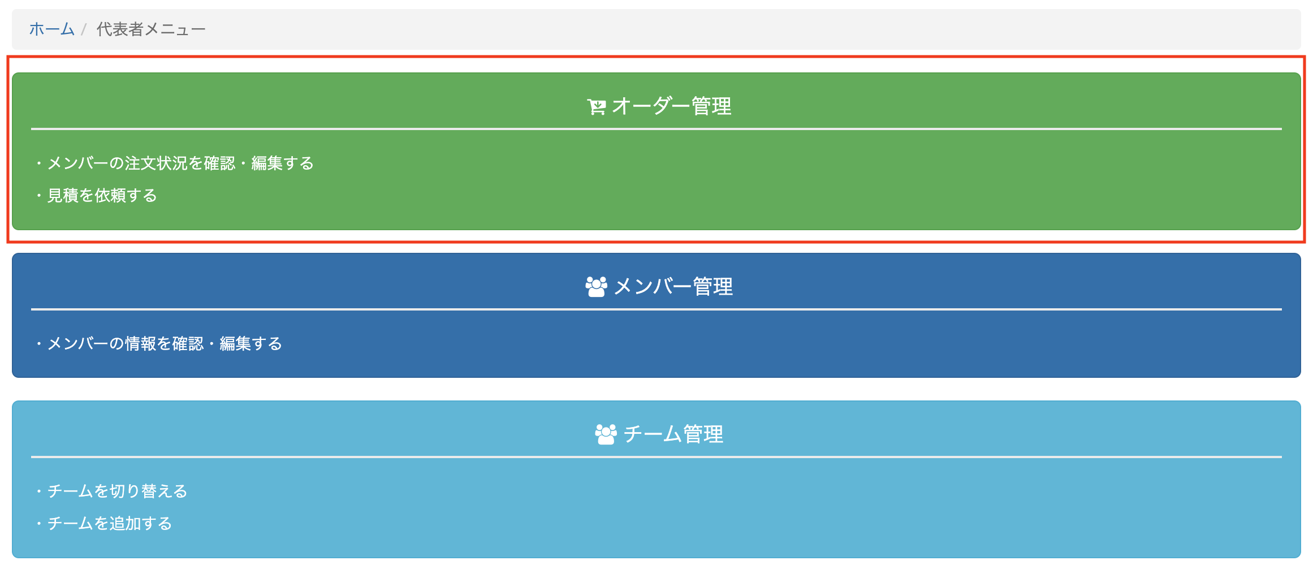Open the チームを切り替える link
The width and height of the screenshot is (1313, 569).
click(x=117, y=492)
